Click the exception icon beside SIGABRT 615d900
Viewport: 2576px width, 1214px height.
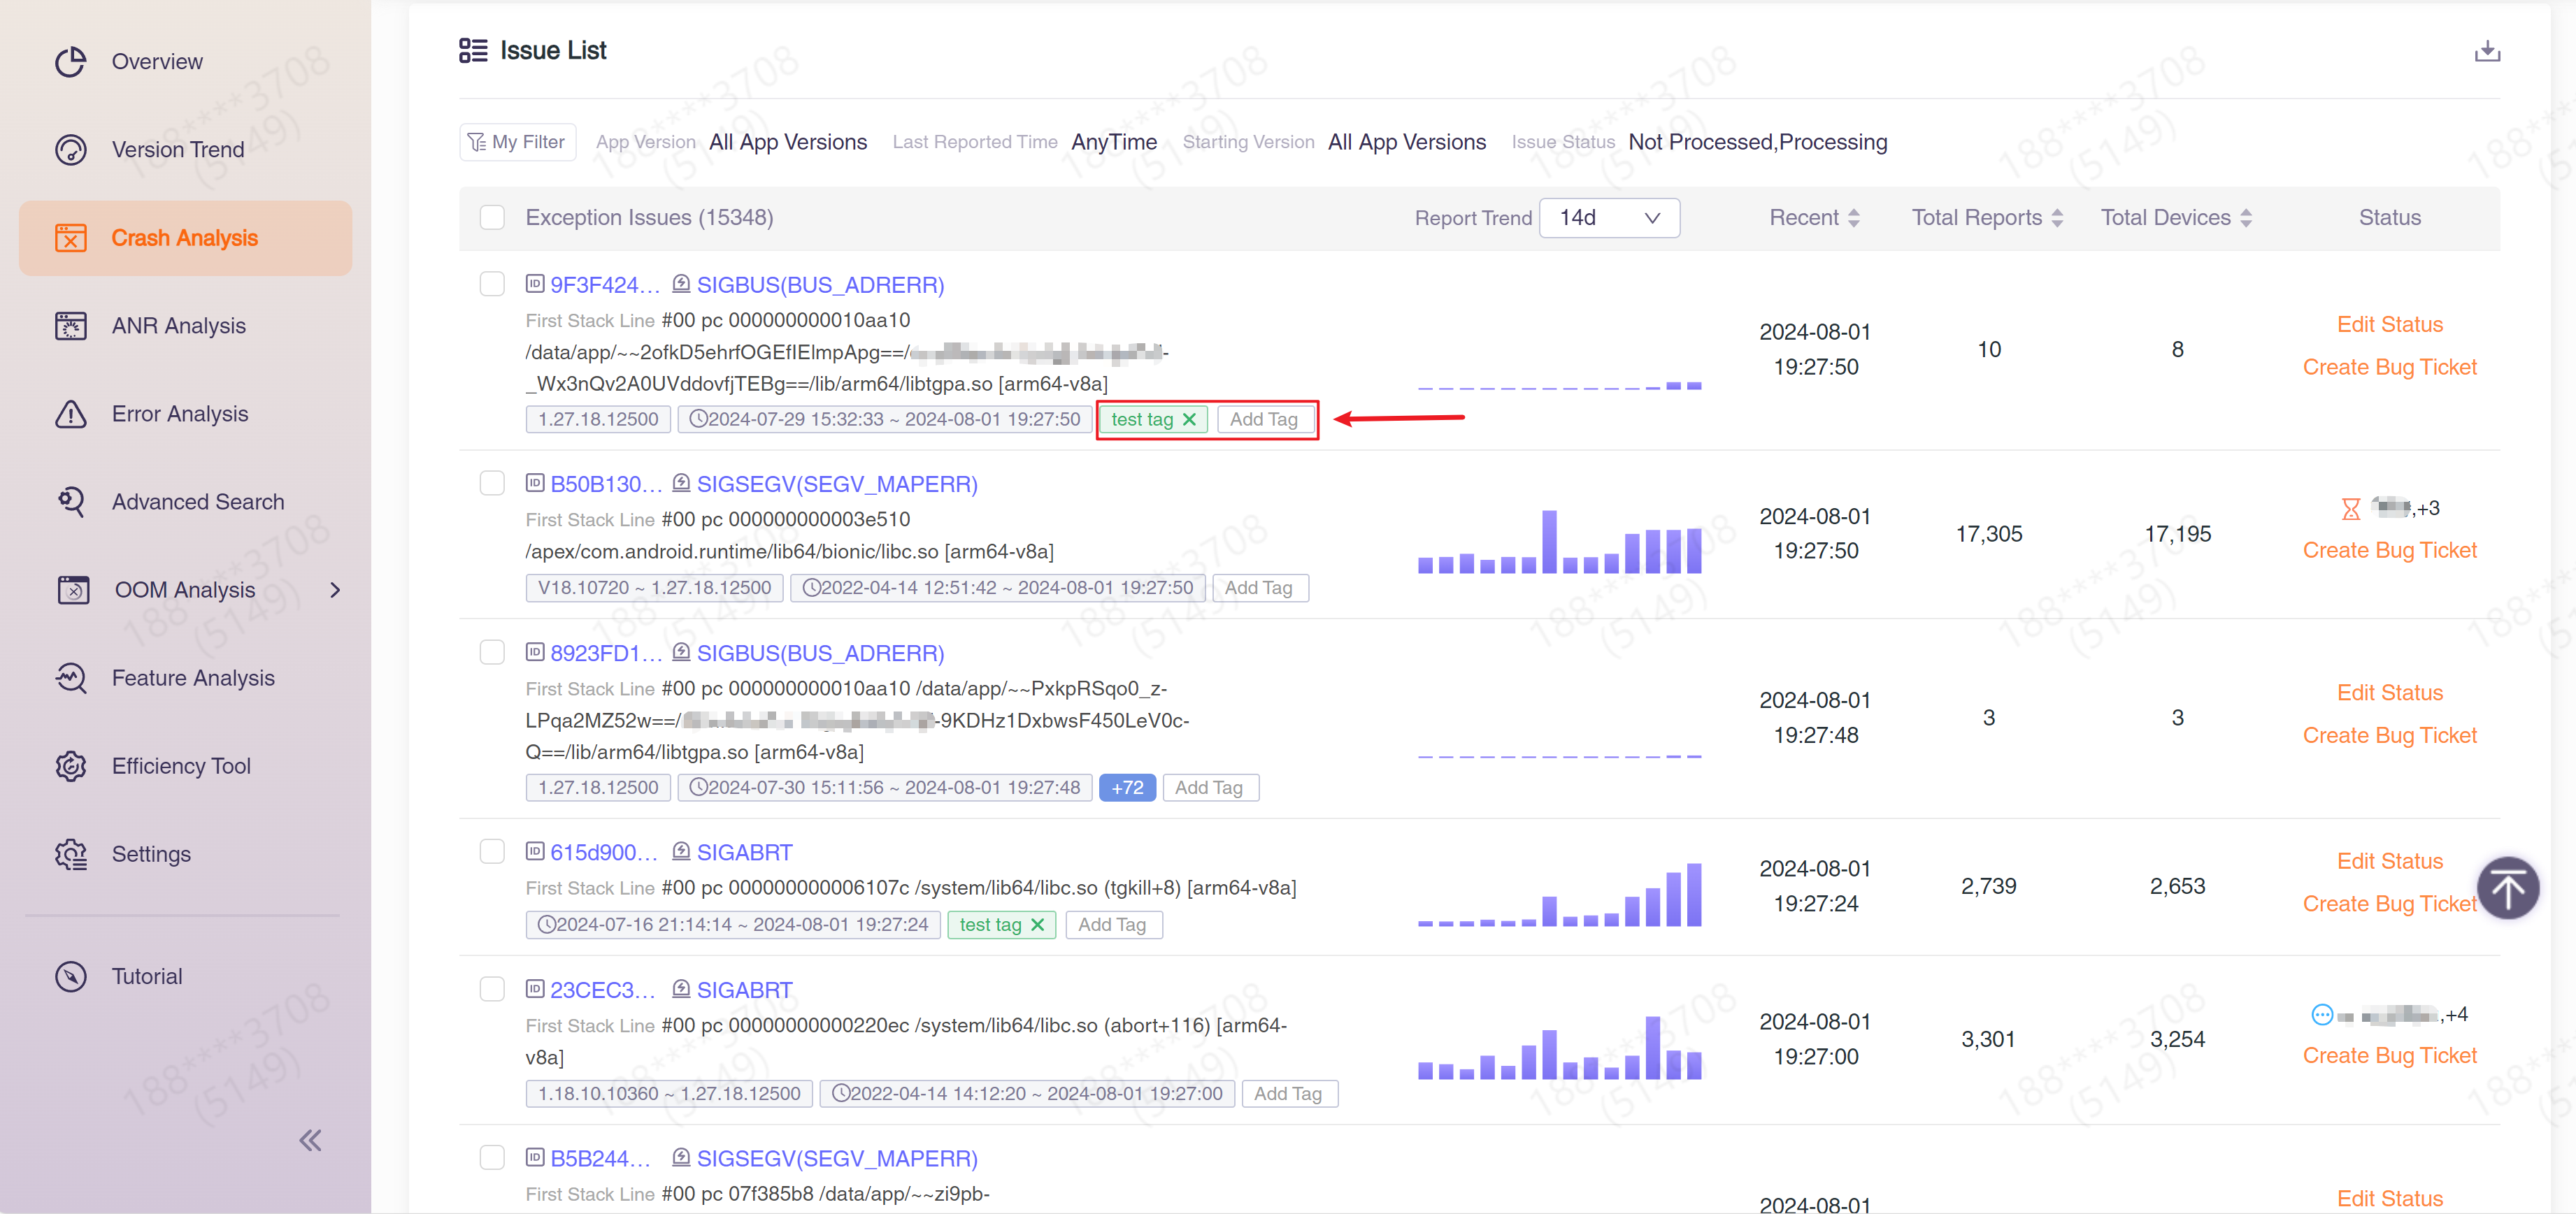(x=681, y=851)
